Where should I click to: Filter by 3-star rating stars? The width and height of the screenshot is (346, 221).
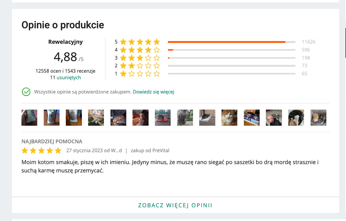click(140, 58)
